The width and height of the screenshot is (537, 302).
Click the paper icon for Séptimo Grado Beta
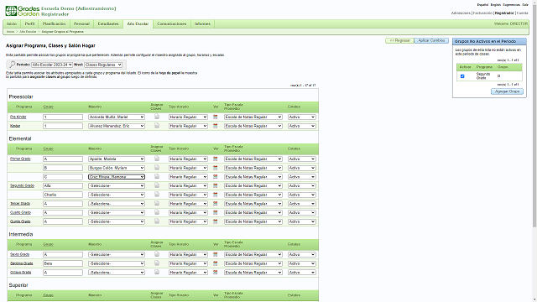point(157,263)
